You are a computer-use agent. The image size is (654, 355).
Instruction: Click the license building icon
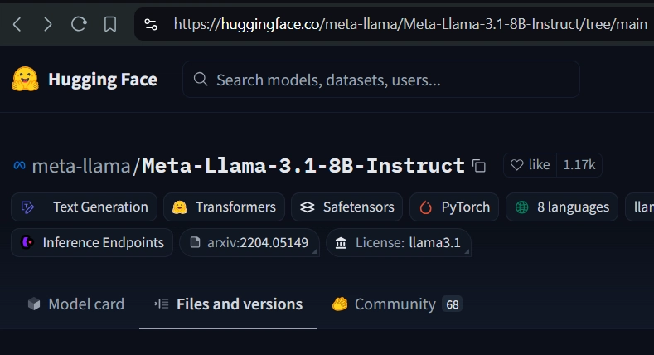pos(341,242)
